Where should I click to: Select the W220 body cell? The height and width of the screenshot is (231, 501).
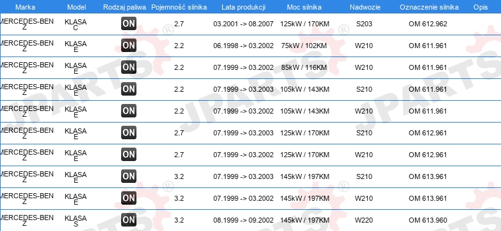364,220
